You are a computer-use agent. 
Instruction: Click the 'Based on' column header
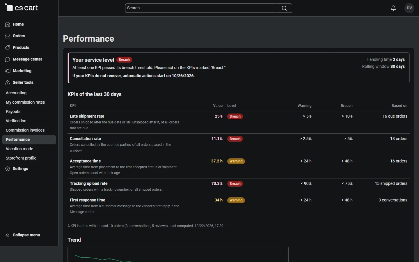(399, 106)
